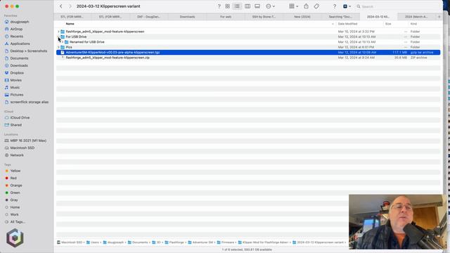Open Documents in the sidebar
This screenshot has height=253, width=450.
(19, 58)
